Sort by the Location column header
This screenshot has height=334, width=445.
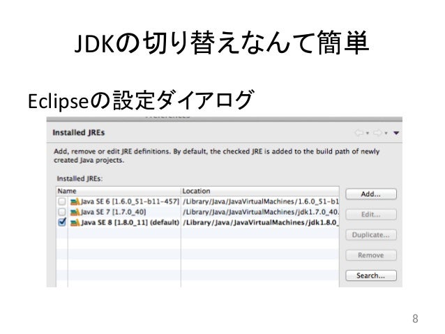(260, 191)
